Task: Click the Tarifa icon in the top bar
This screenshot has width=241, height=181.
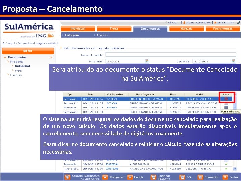Action: [x=215, y=23]
